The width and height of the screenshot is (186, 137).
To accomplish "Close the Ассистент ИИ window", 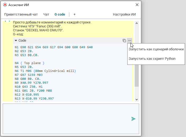I will [x=137, y=5].
